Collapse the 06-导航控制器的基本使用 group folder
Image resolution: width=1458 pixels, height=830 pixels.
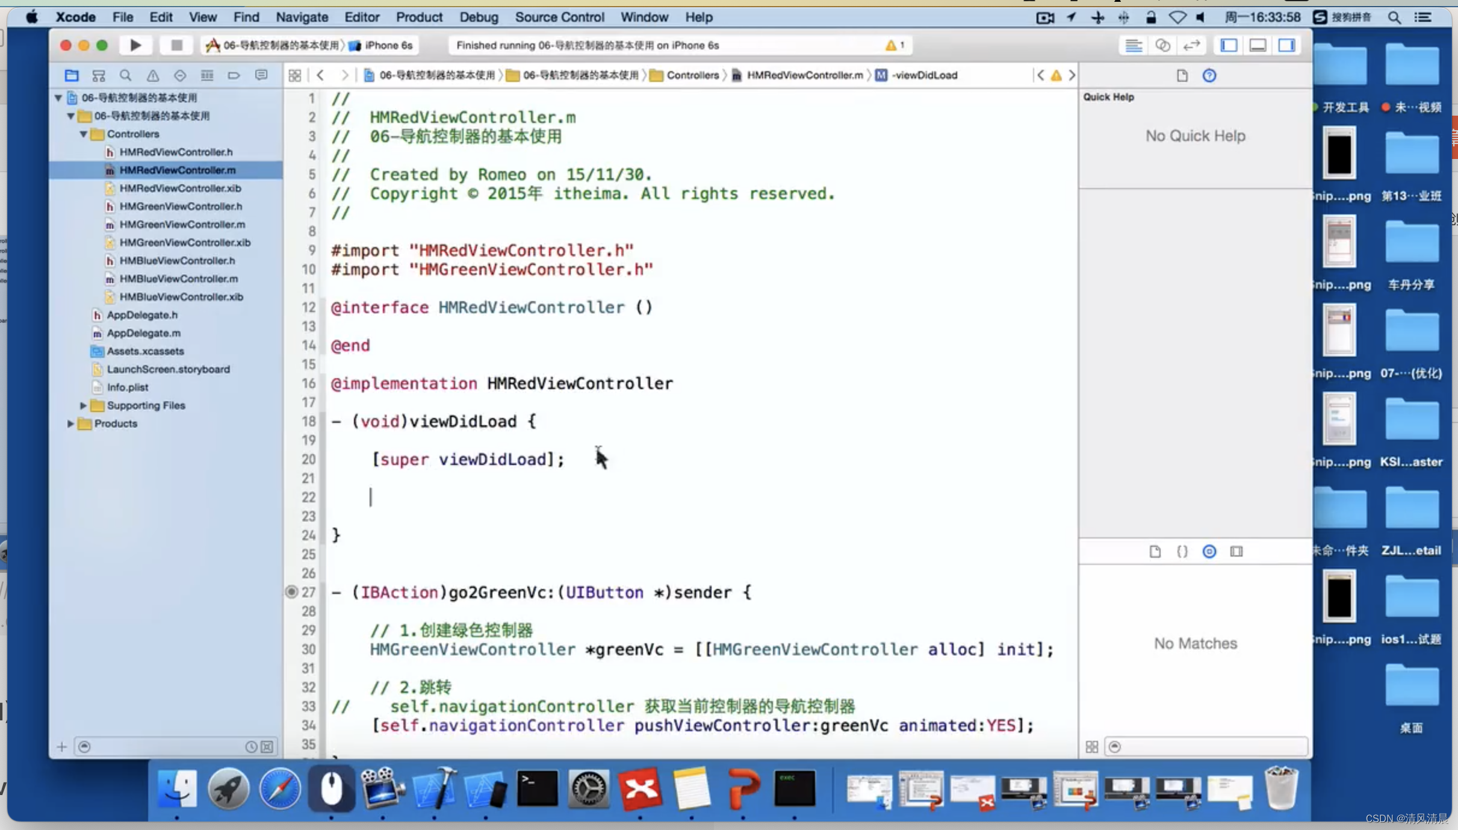pos(70,116)
